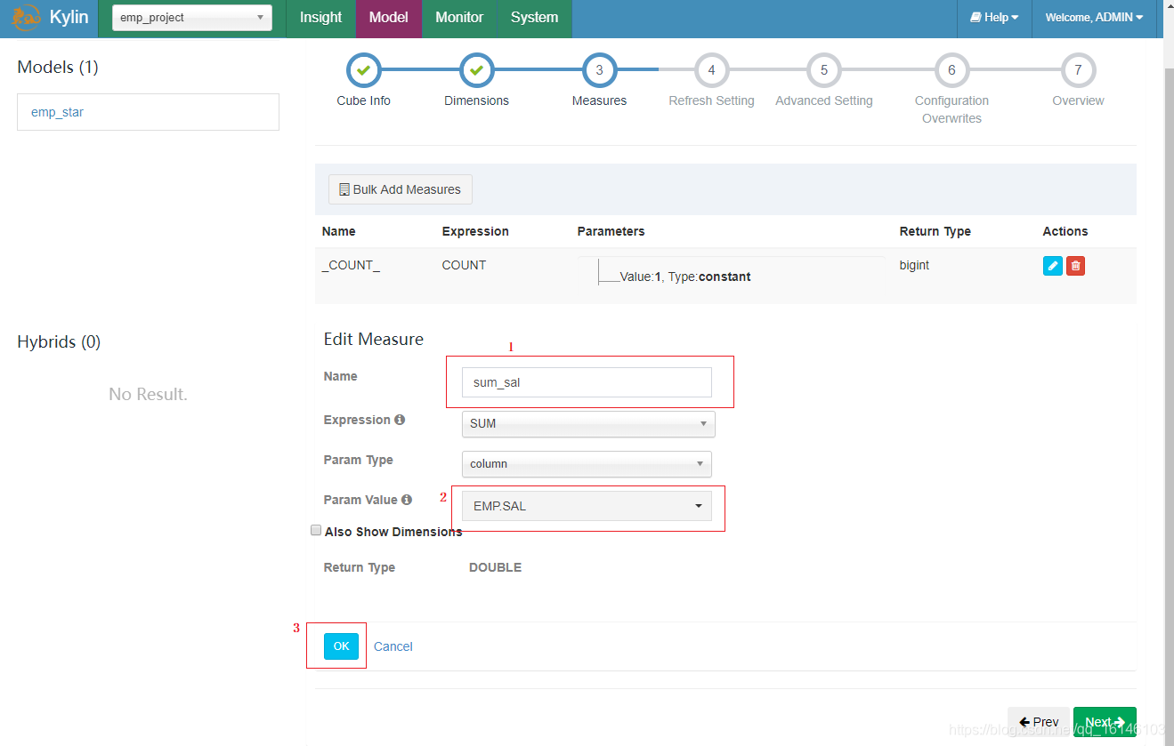Go to step 1 Cube Info circle
Viewport: 1174px width, 746px height.
363,70
